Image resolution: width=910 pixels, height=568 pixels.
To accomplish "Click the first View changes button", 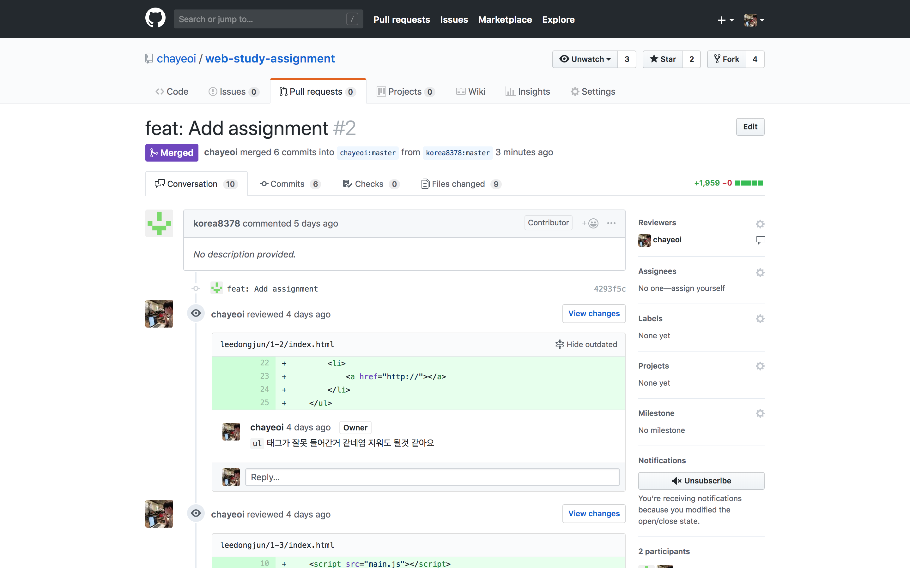I will tap(593, 313).
